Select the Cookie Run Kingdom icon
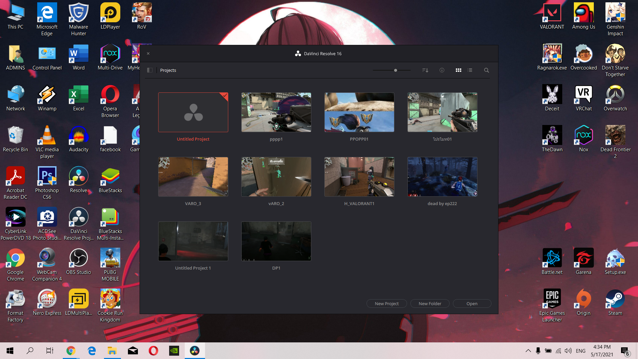The height and width of the screenshot is (359, 638). coord(110,306)
